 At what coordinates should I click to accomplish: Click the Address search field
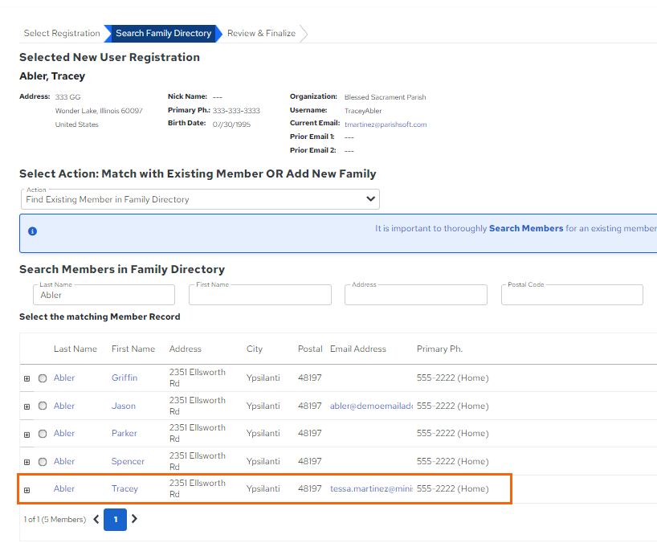click(416, 295)
